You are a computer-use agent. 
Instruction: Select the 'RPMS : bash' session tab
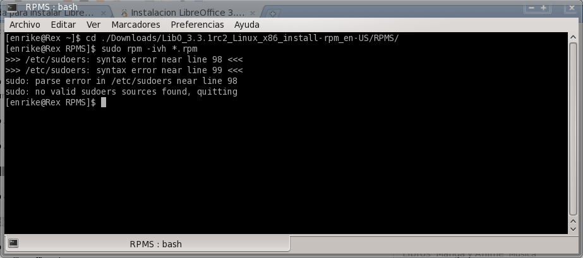147,243
